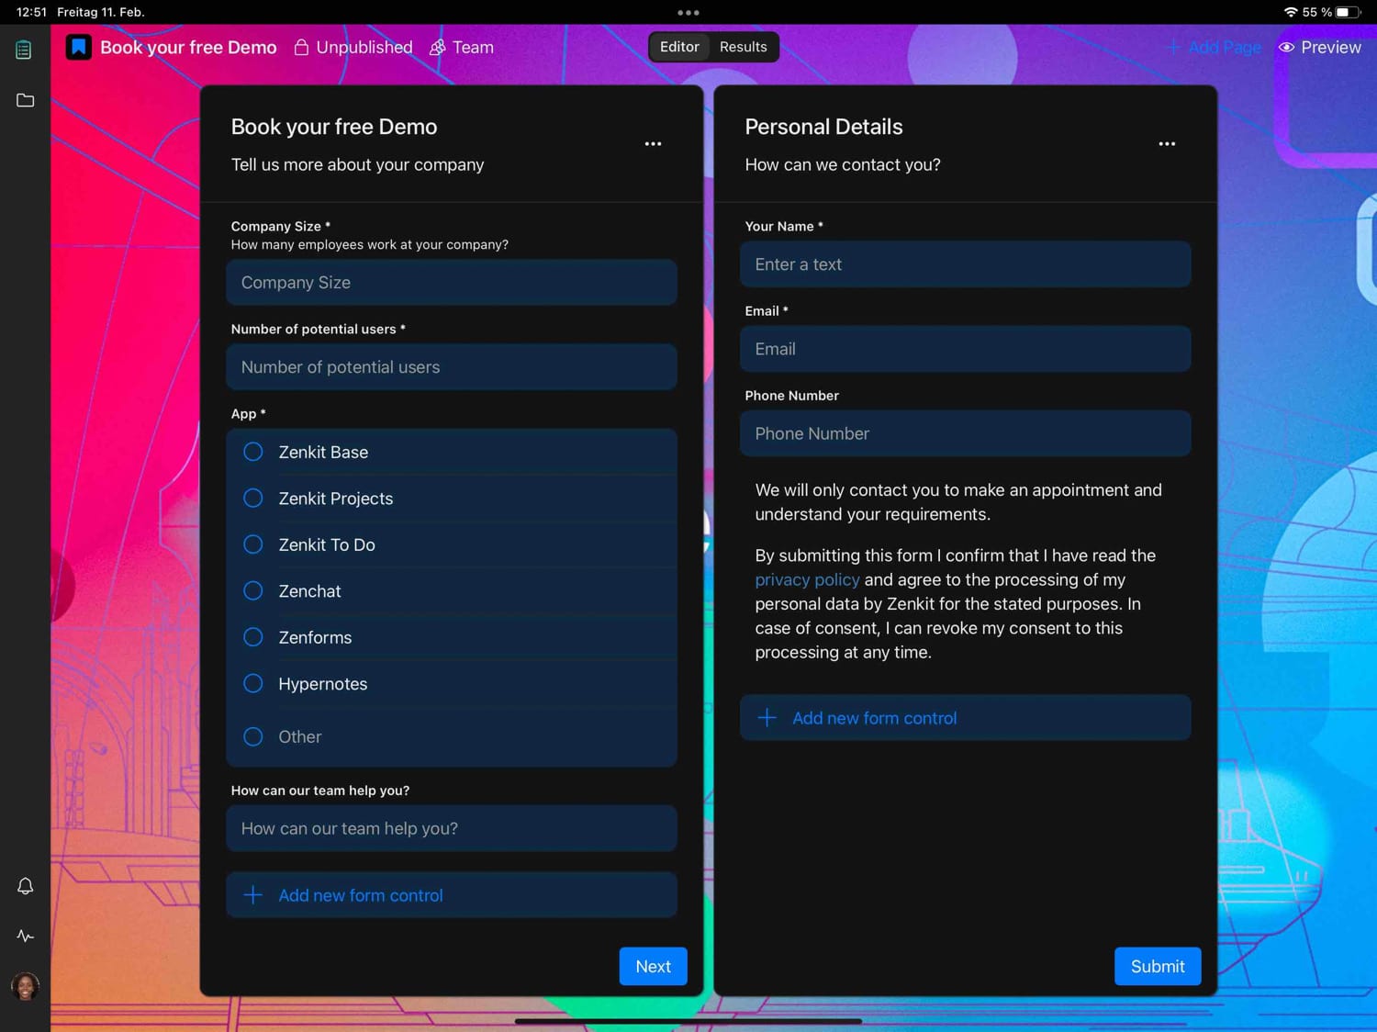Open the privacy policy link
The image size is (1377, 1032).
(x=807, y=580)
